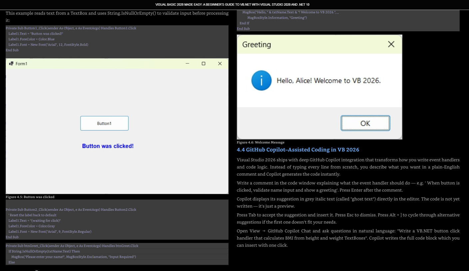
Task: Select the MsgBox code block at top right
Action: (348, 20)
